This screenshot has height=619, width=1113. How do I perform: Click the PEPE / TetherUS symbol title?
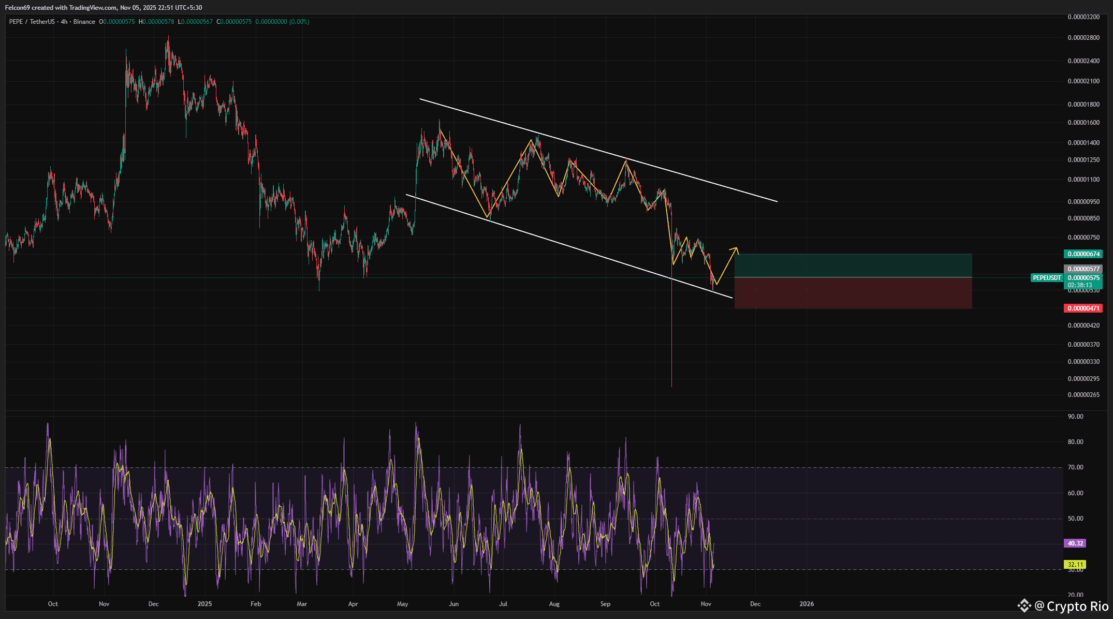tap(32, 22)
